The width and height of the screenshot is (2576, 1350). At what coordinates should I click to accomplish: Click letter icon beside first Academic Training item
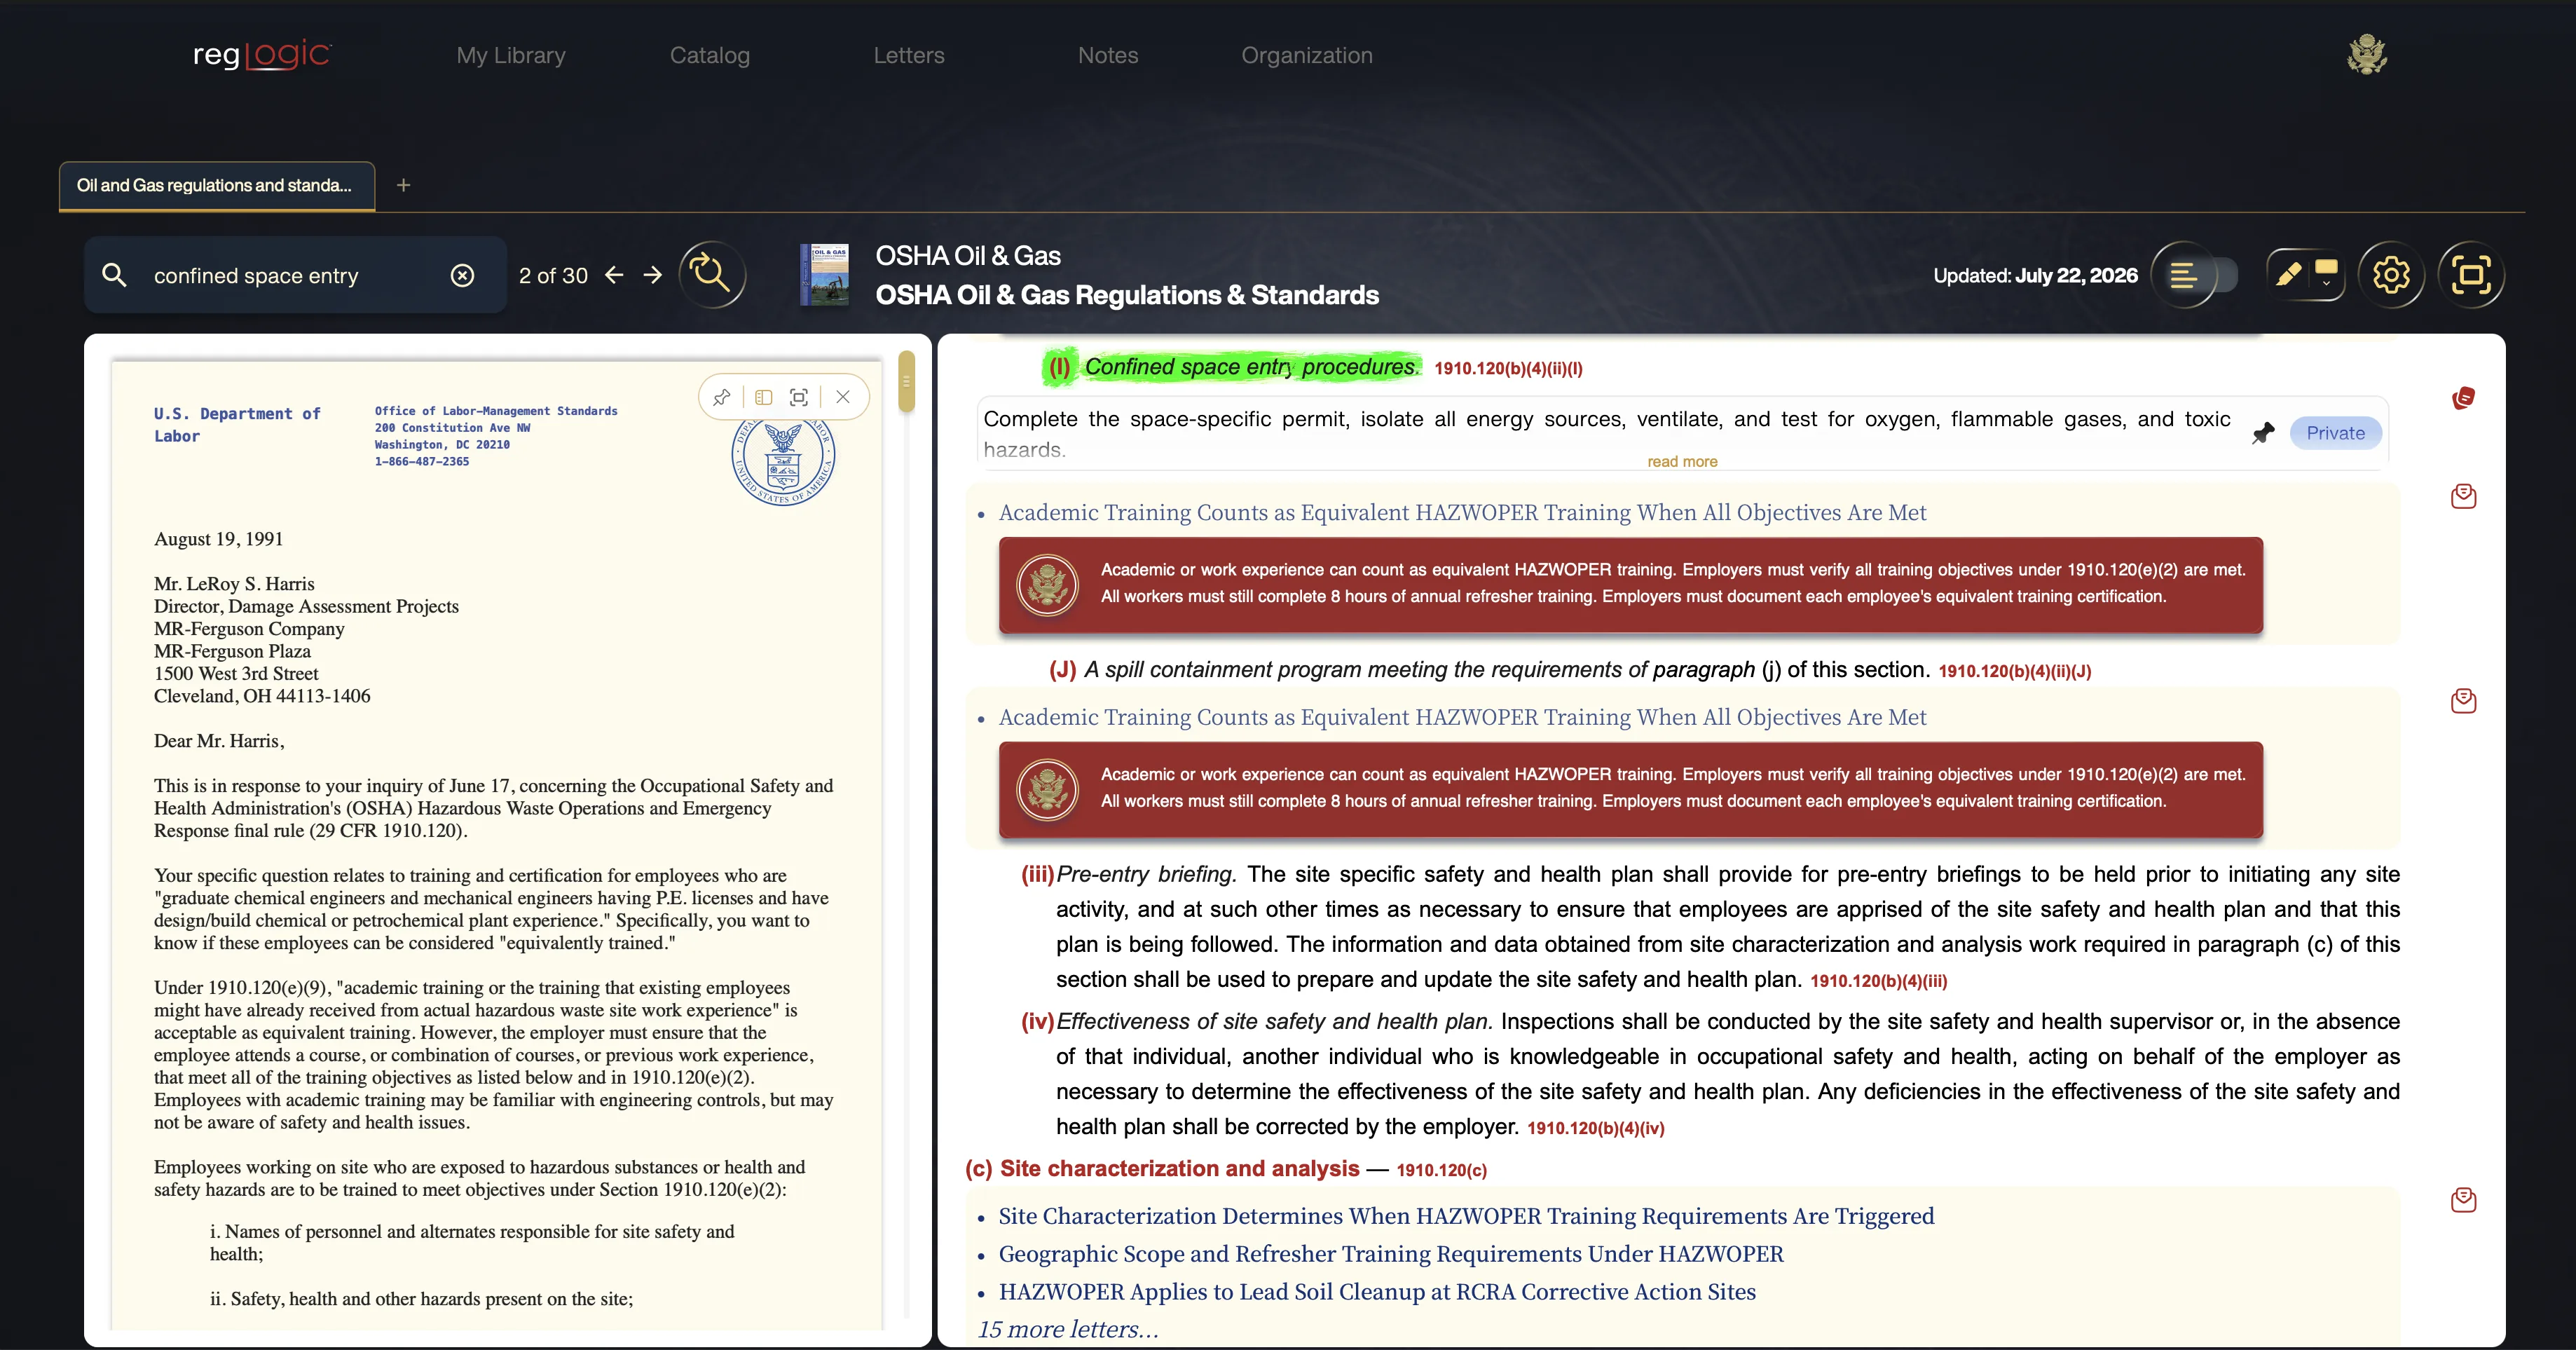tap(2463, 496)
